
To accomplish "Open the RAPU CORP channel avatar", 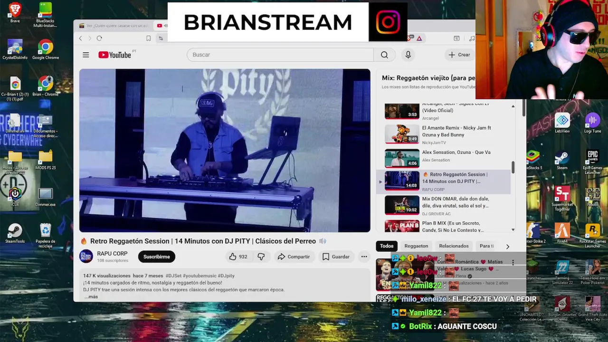I will pyautogui.click(x=86, y=256).
